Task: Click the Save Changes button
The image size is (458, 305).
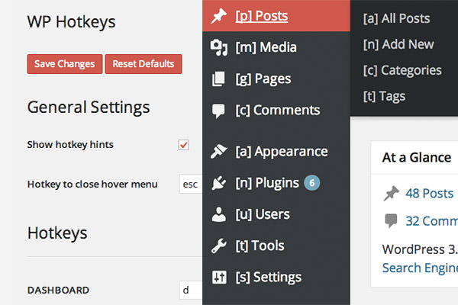Action: [65, 64]
